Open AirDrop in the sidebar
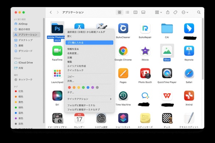Viewport: 215px width, 143px height. click(27, 24)
